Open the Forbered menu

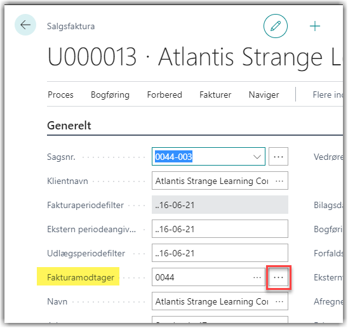(x=164, y=95)
